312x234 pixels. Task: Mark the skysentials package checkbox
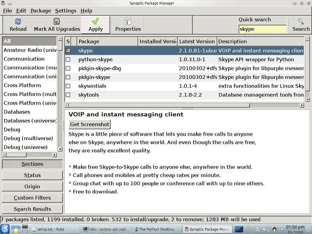pos(68,86)
